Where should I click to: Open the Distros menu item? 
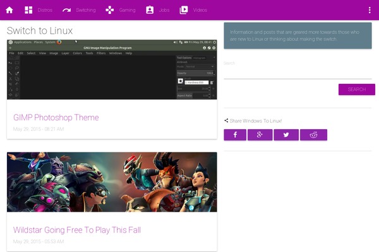tap(45, 10)
